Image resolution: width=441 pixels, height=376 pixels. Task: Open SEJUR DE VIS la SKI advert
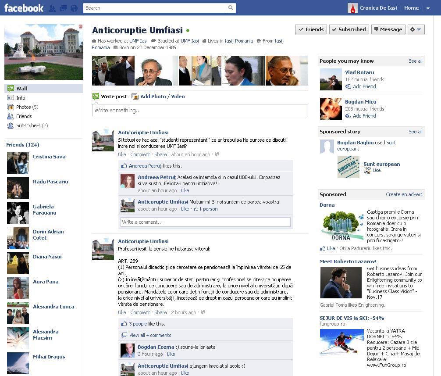point(352,318)
